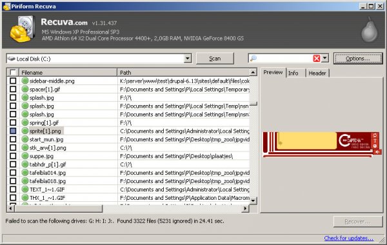The height and width of the screenshot is (245, 387).
Task: Check the box for start_mun.jpg
Action: click(13, 139)
